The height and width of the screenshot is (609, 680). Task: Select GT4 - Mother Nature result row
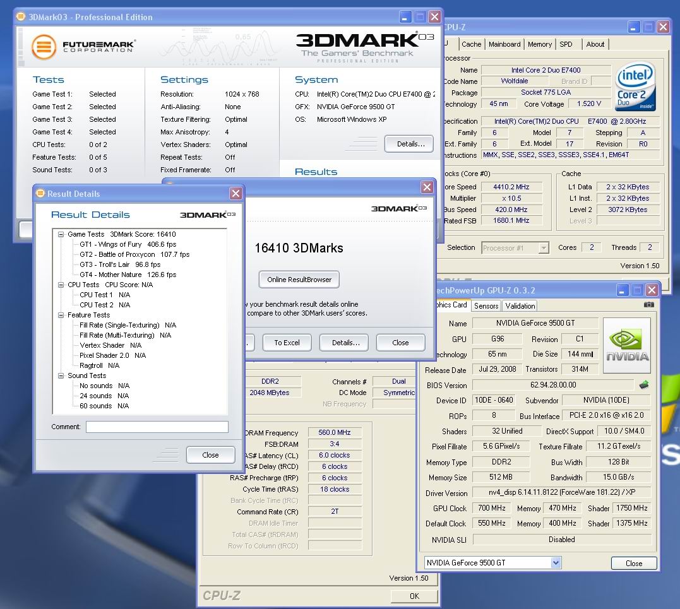[128, 275]
